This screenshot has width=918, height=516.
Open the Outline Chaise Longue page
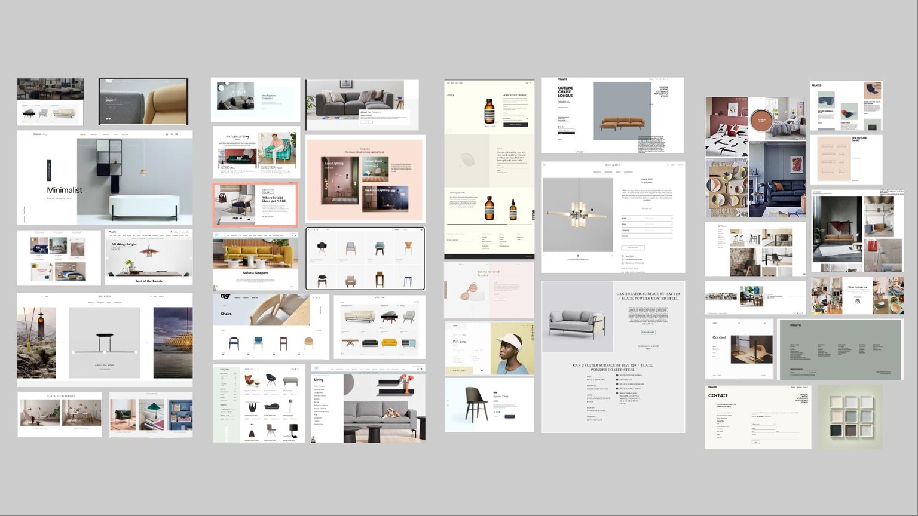click(x=613, y=115)
